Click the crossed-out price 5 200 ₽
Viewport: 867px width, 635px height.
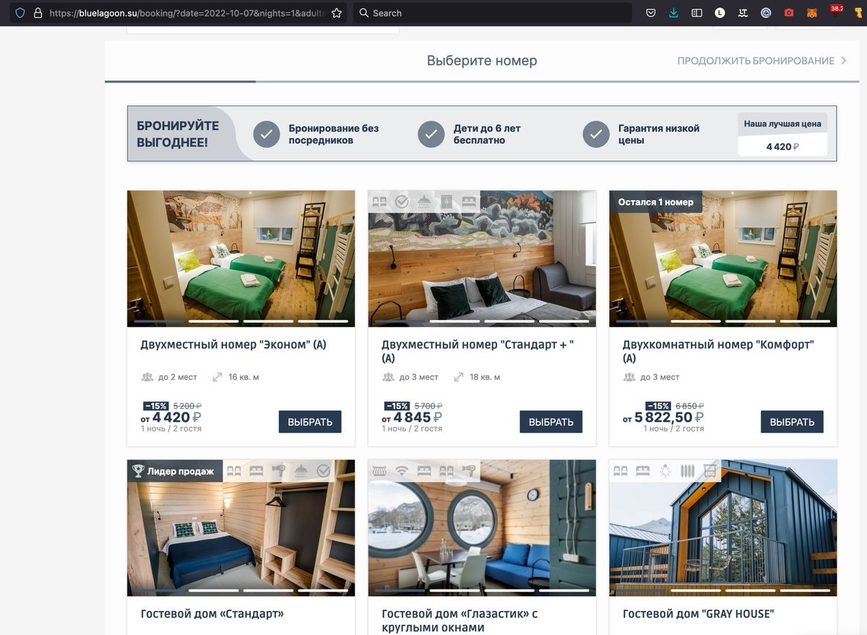click(187, 406)
